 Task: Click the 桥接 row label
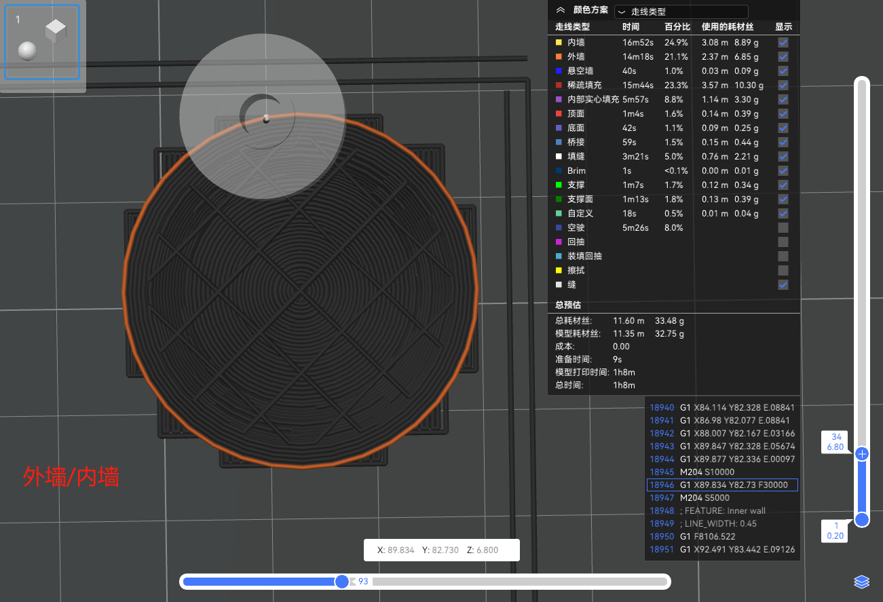click(x=576, y=143)
